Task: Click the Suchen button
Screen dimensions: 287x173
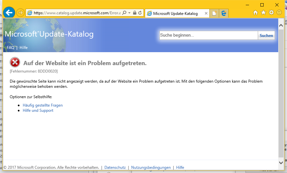Action: 266,35
